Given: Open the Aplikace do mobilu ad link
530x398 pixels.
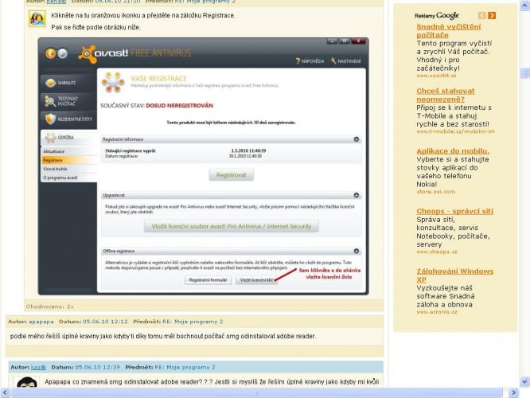Looking at the screenshot, I should point(453,151).
